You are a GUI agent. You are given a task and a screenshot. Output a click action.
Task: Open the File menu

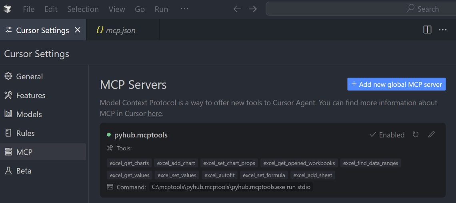[x=28, y=9]
